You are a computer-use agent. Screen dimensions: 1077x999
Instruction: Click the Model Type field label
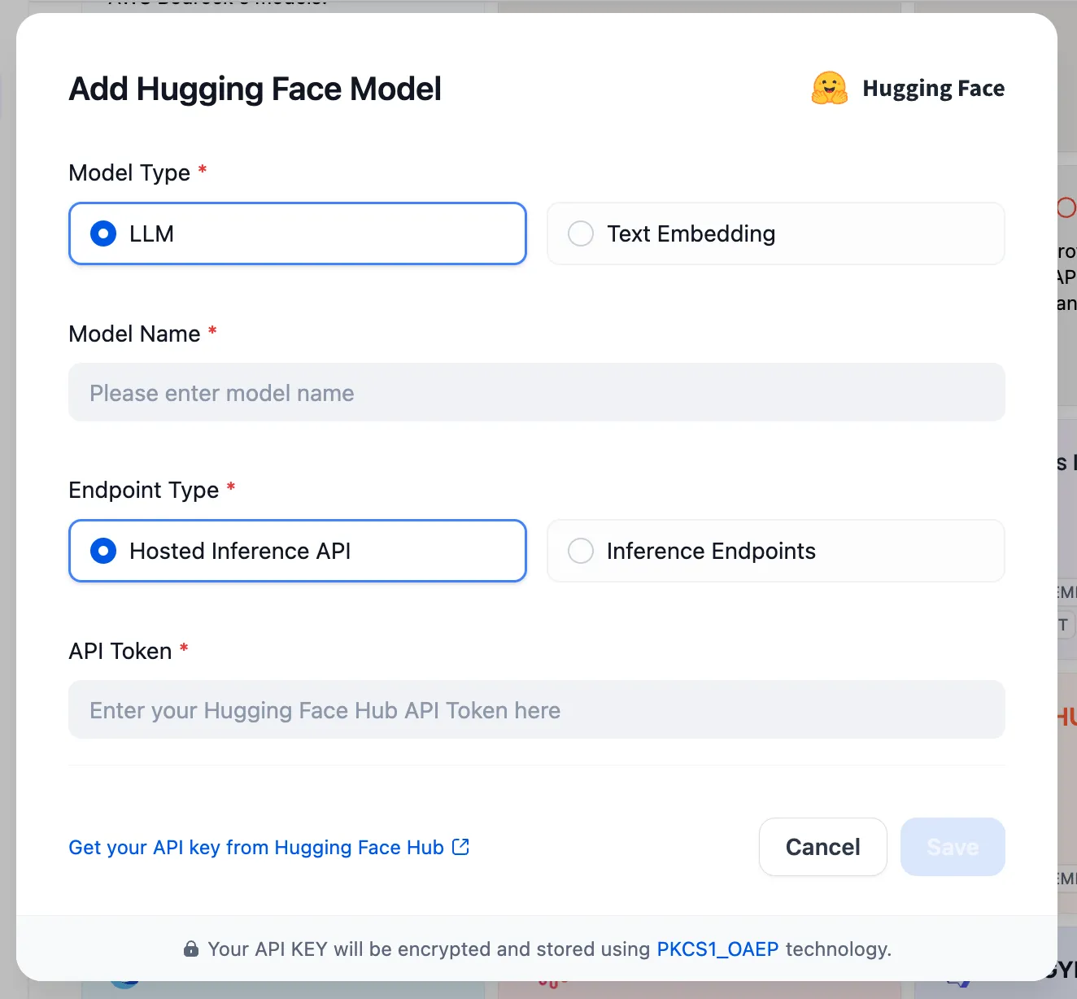pos(129,172)
